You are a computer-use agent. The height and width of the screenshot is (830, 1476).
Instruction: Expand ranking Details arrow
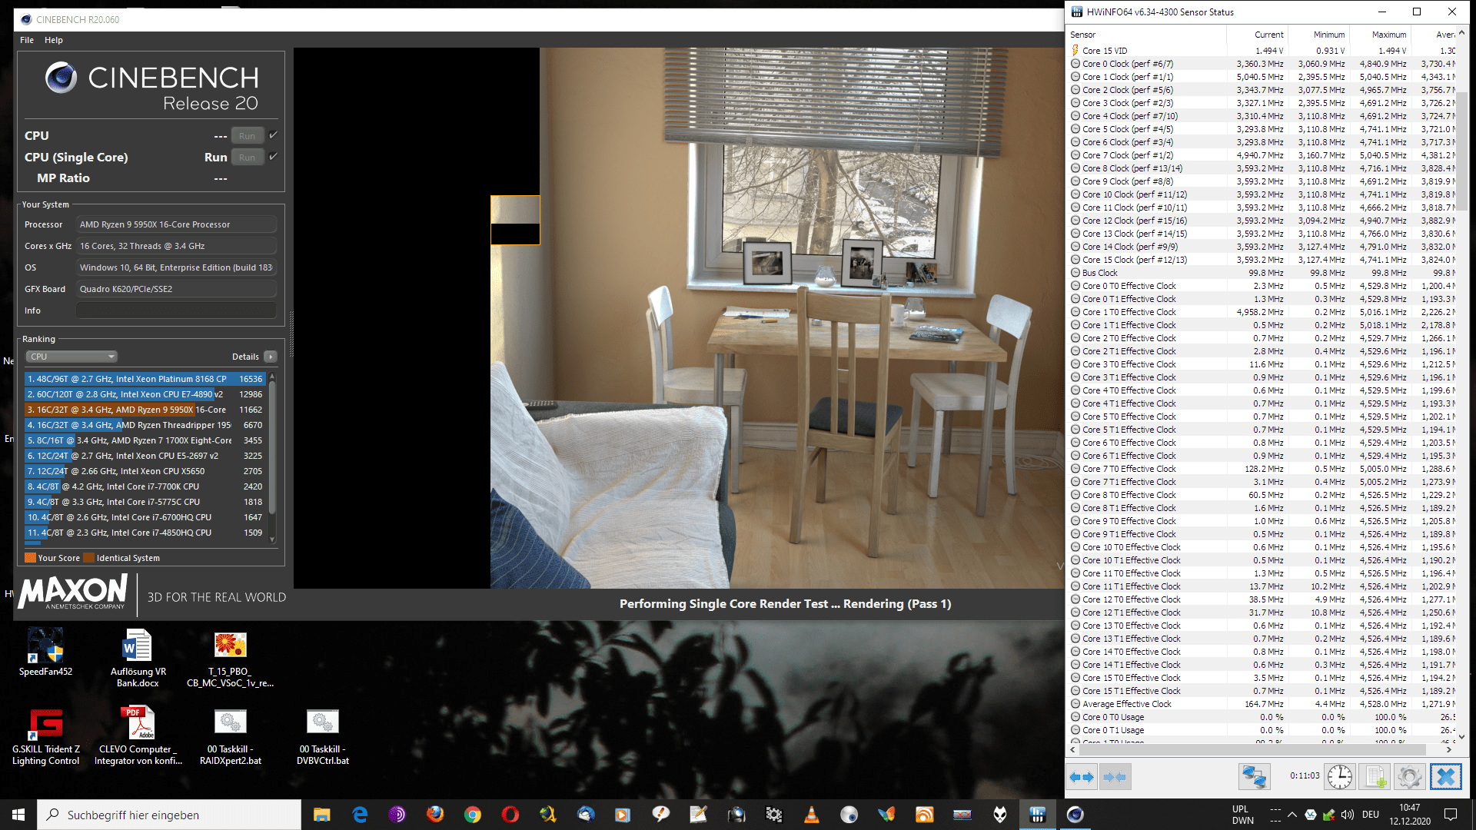tap(271, 357)
